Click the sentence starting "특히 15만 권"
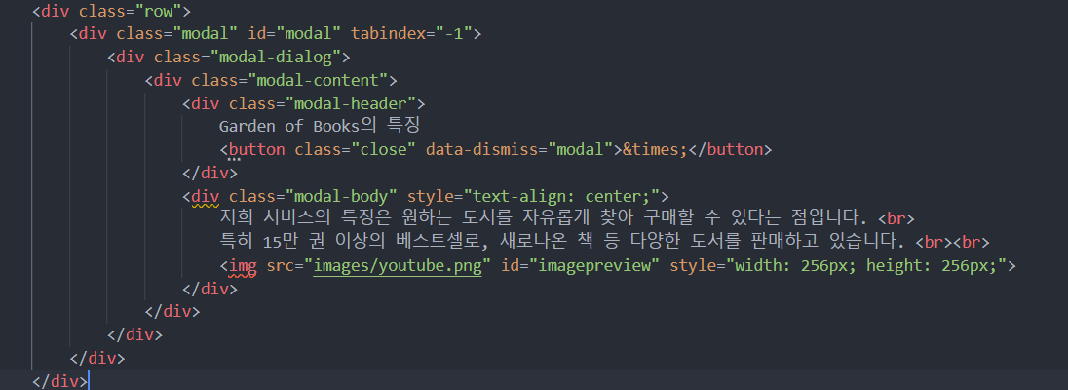Image resolution: width=1068 pixels, height=390 pixels. 562,243
